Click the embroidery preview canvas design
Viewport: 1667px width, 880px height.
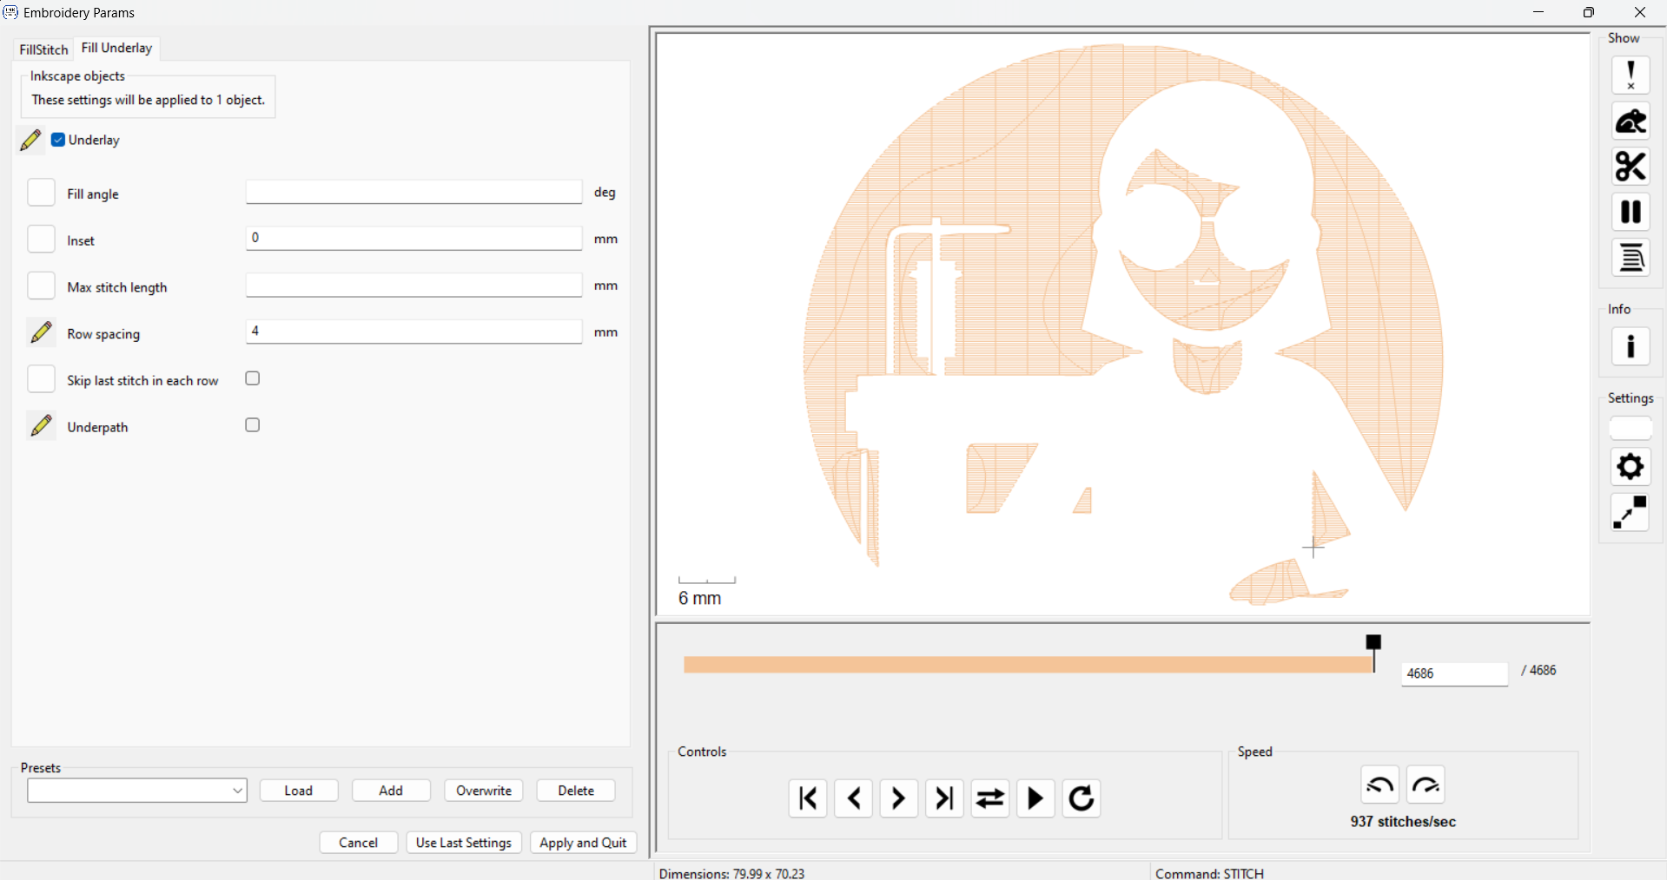(1122, 325)
